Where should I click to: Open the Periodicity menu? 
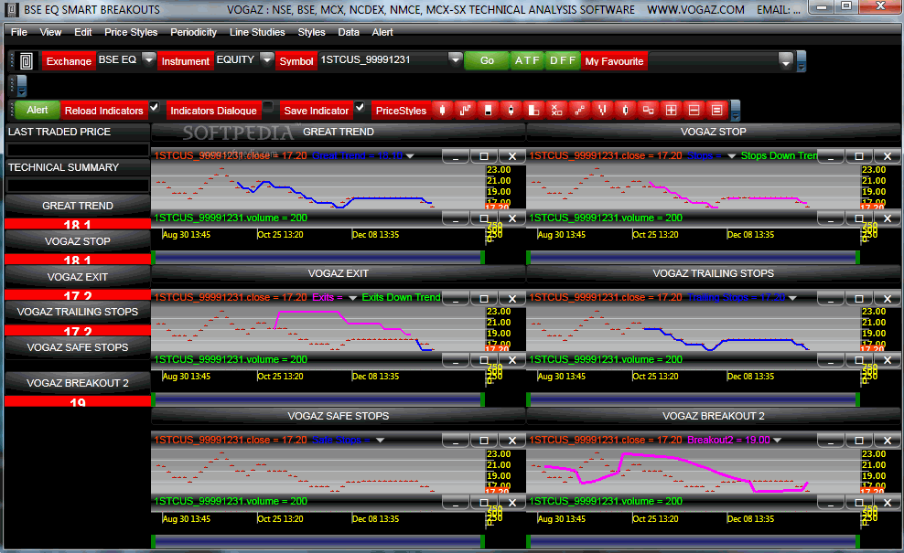coord(194,32)
